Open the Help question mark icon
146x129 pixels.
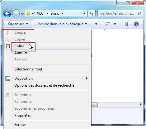coord(136,24)
